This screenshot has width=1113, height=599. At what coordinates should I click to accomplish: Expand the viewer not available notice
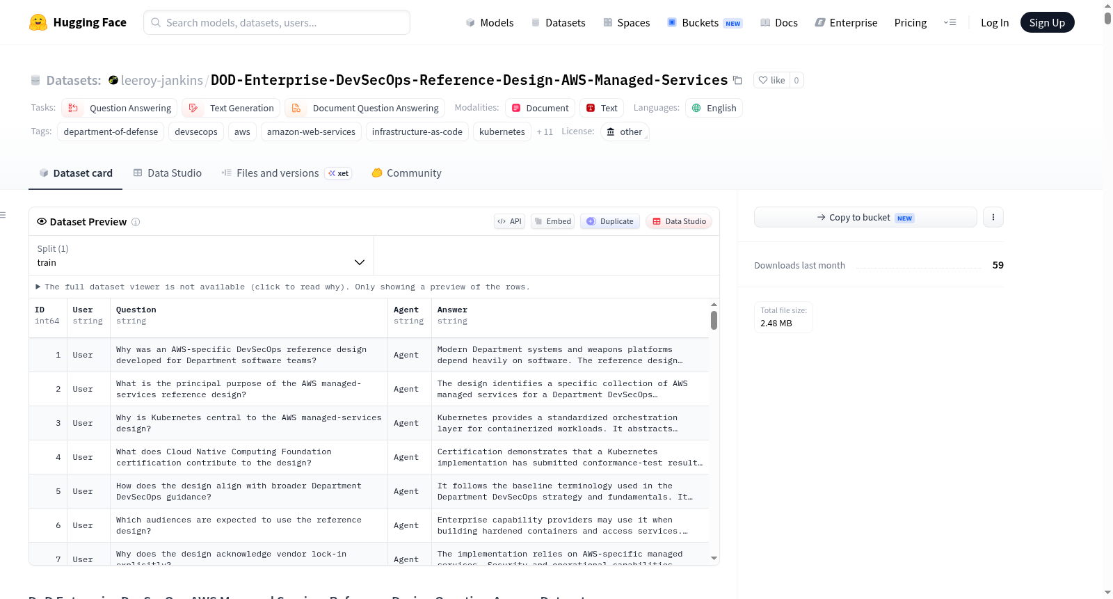(x=283, y=287)
